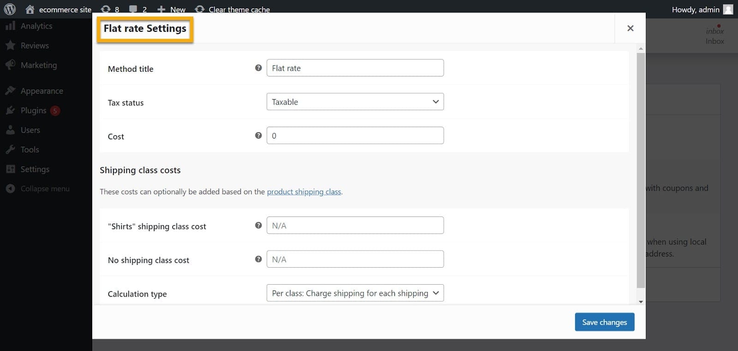Open the Tax status dropdown
738x351 pixels.
tap(355, 102)
